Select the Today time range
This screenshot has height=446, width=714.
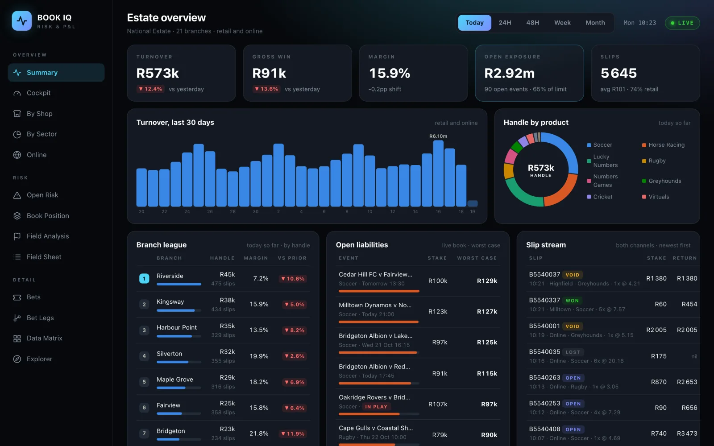coord(474,23)
